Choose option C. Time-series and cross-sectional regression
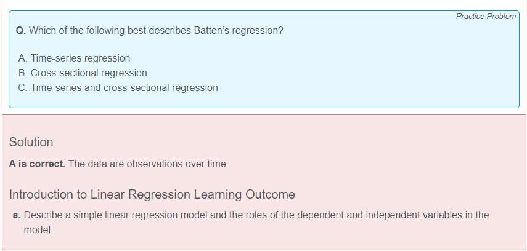Viewport: 527px width, 251px height. pyautogui.click(x=118, y=87)
